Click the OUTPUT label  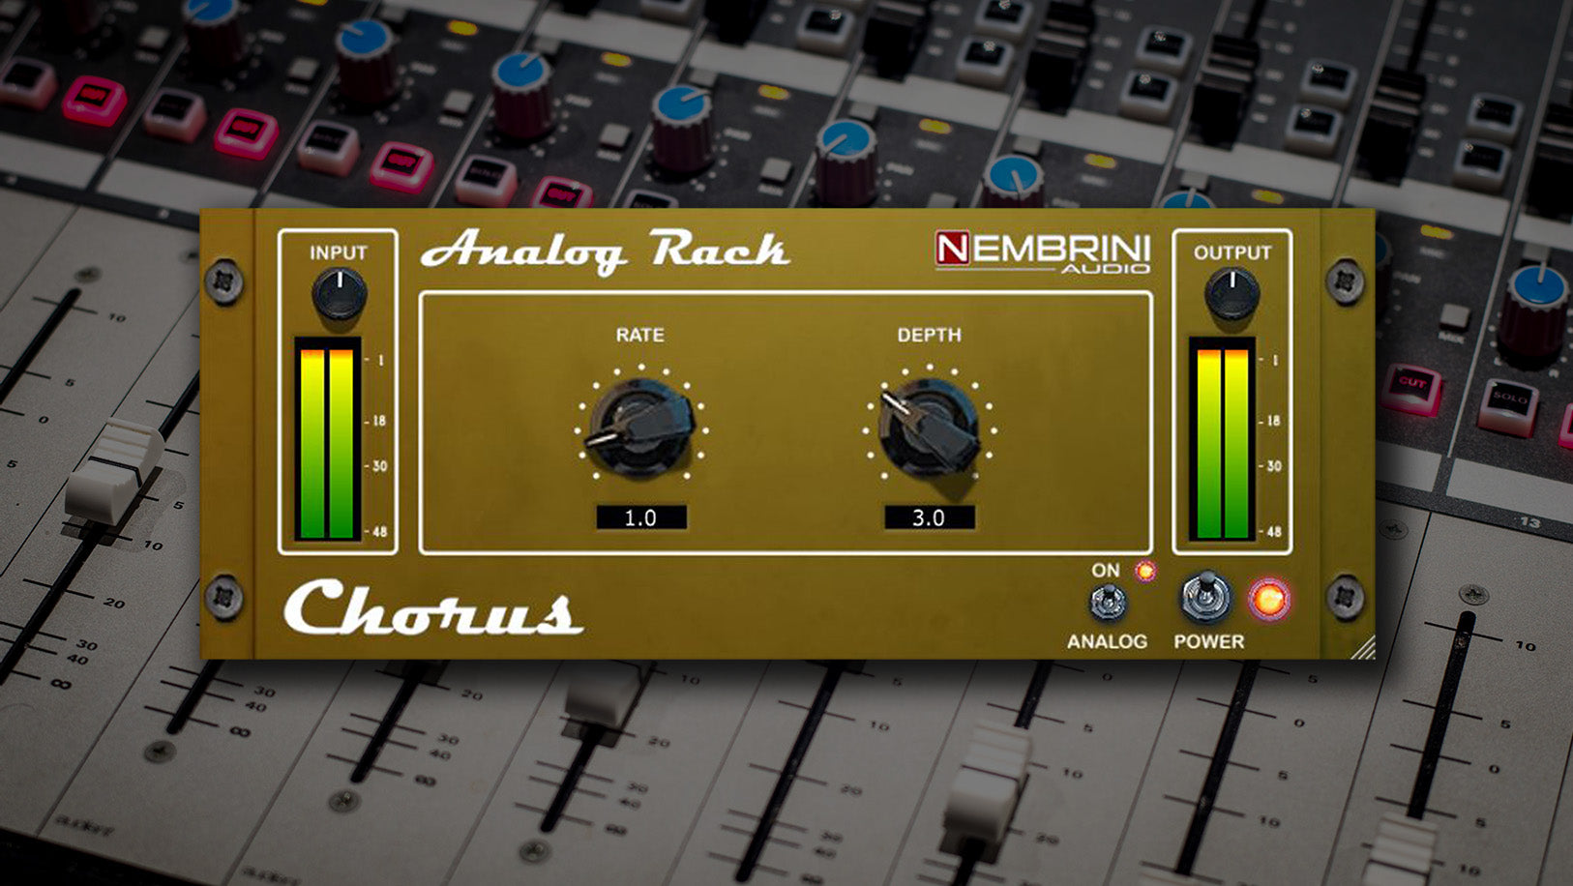point(1232,252)
